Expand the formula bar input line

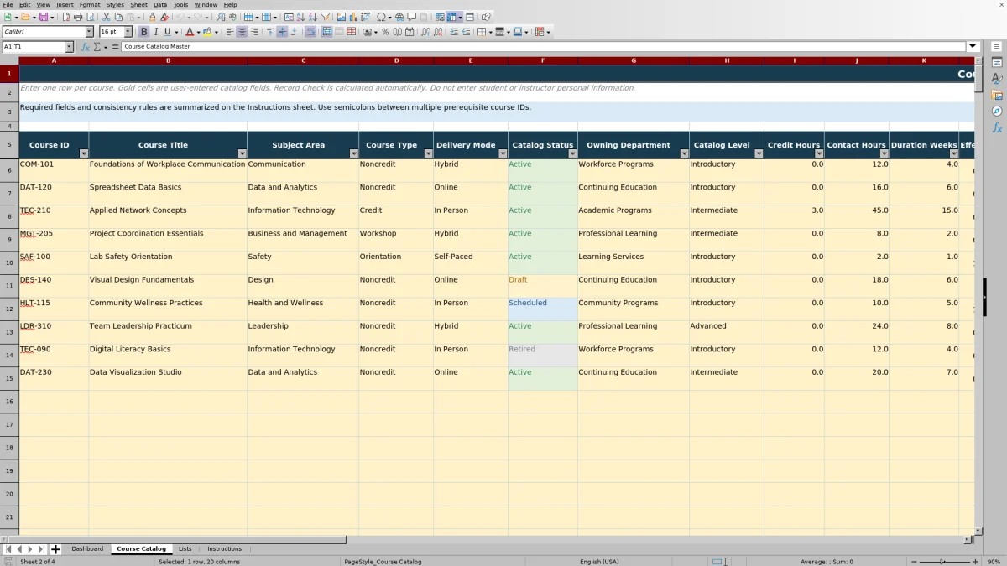(973, 47)
